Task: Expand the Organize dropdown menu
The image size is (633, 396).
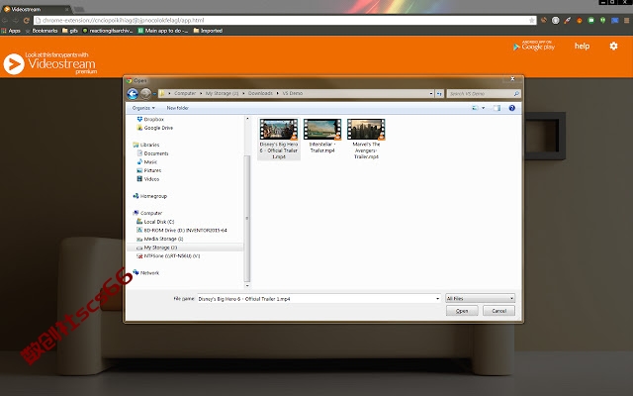Action: coord(143,108)
